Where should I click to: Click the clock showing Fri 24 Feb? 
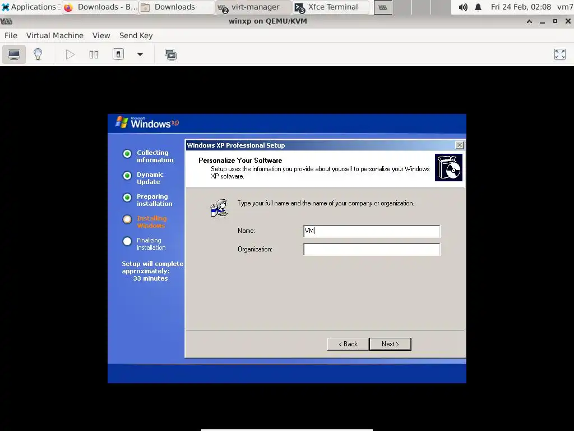(x=521, y=7)
